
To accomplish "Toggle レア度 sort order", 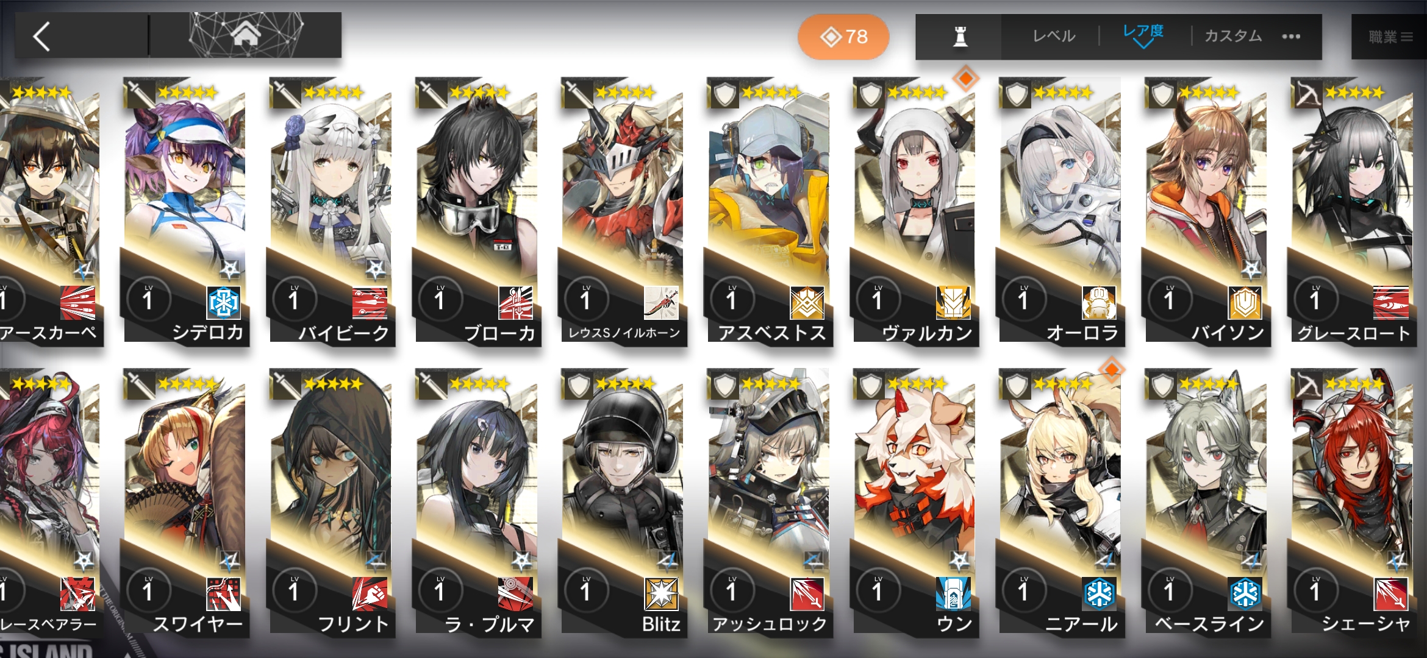I will (x=1143, y=35).
